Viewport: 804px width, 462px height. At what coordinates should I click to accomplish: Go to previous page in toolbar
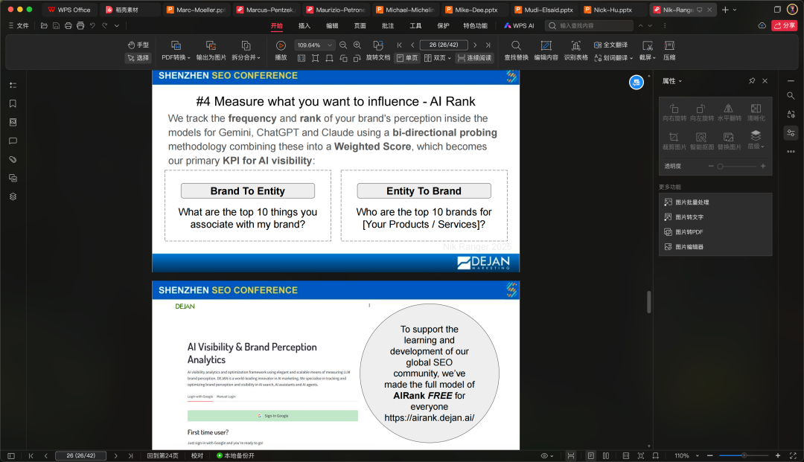(x=412, y=45)
